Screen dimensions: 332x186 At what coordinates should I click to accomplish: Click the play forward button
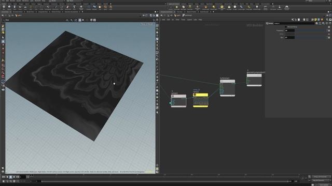click(x=14, y=177)
